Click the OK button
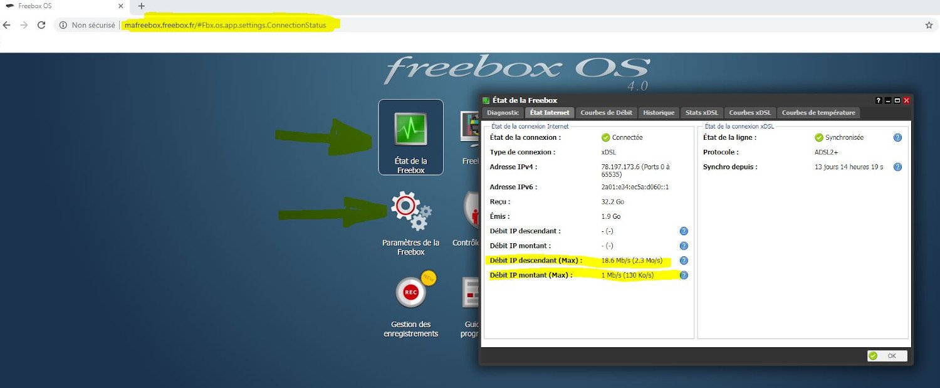 coord(887,355)
